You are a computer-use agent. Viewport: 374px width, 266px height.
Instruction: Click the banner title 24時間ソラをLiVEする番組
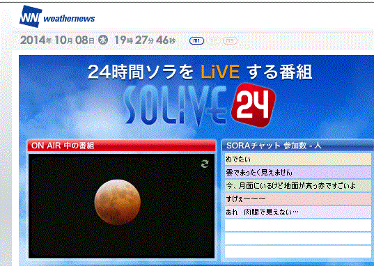[x=200, y=72]
